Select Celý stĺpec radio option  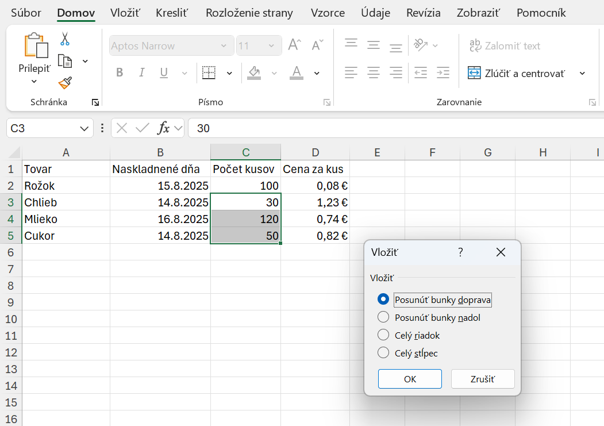point(383,352)
